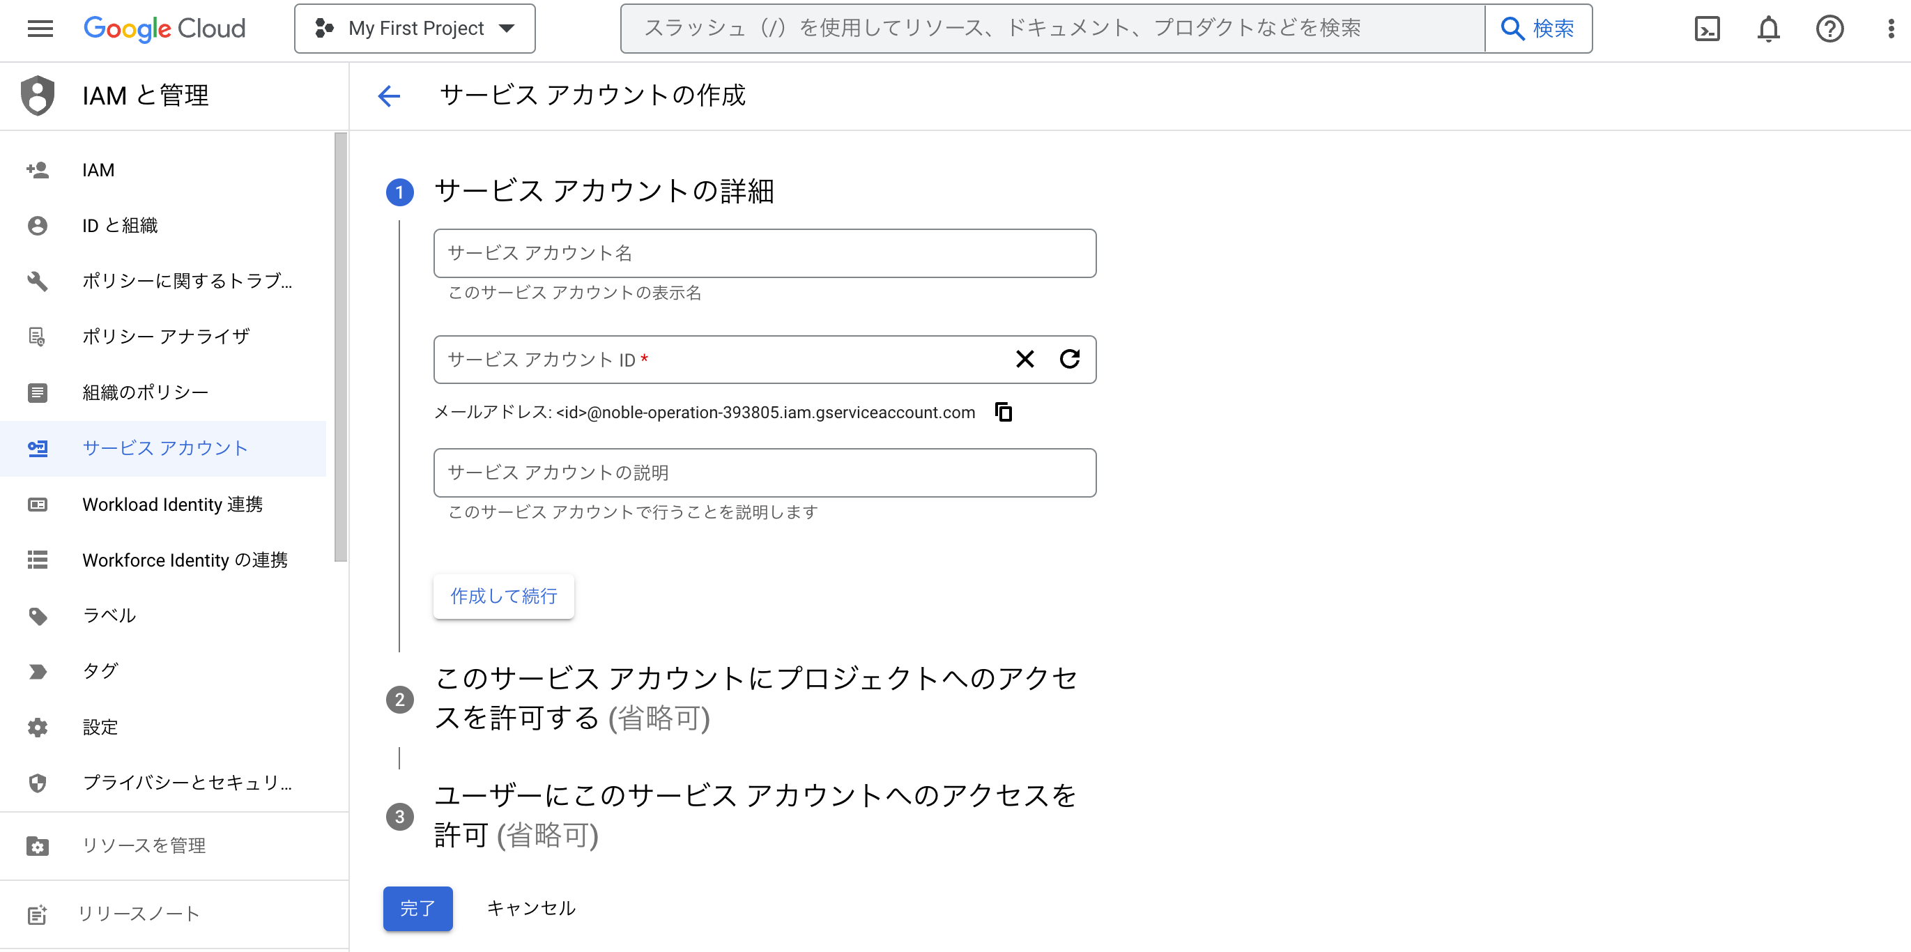Click the タグ chevron-tag icon
Screen dimensions: 1911x952
[38, 672]
